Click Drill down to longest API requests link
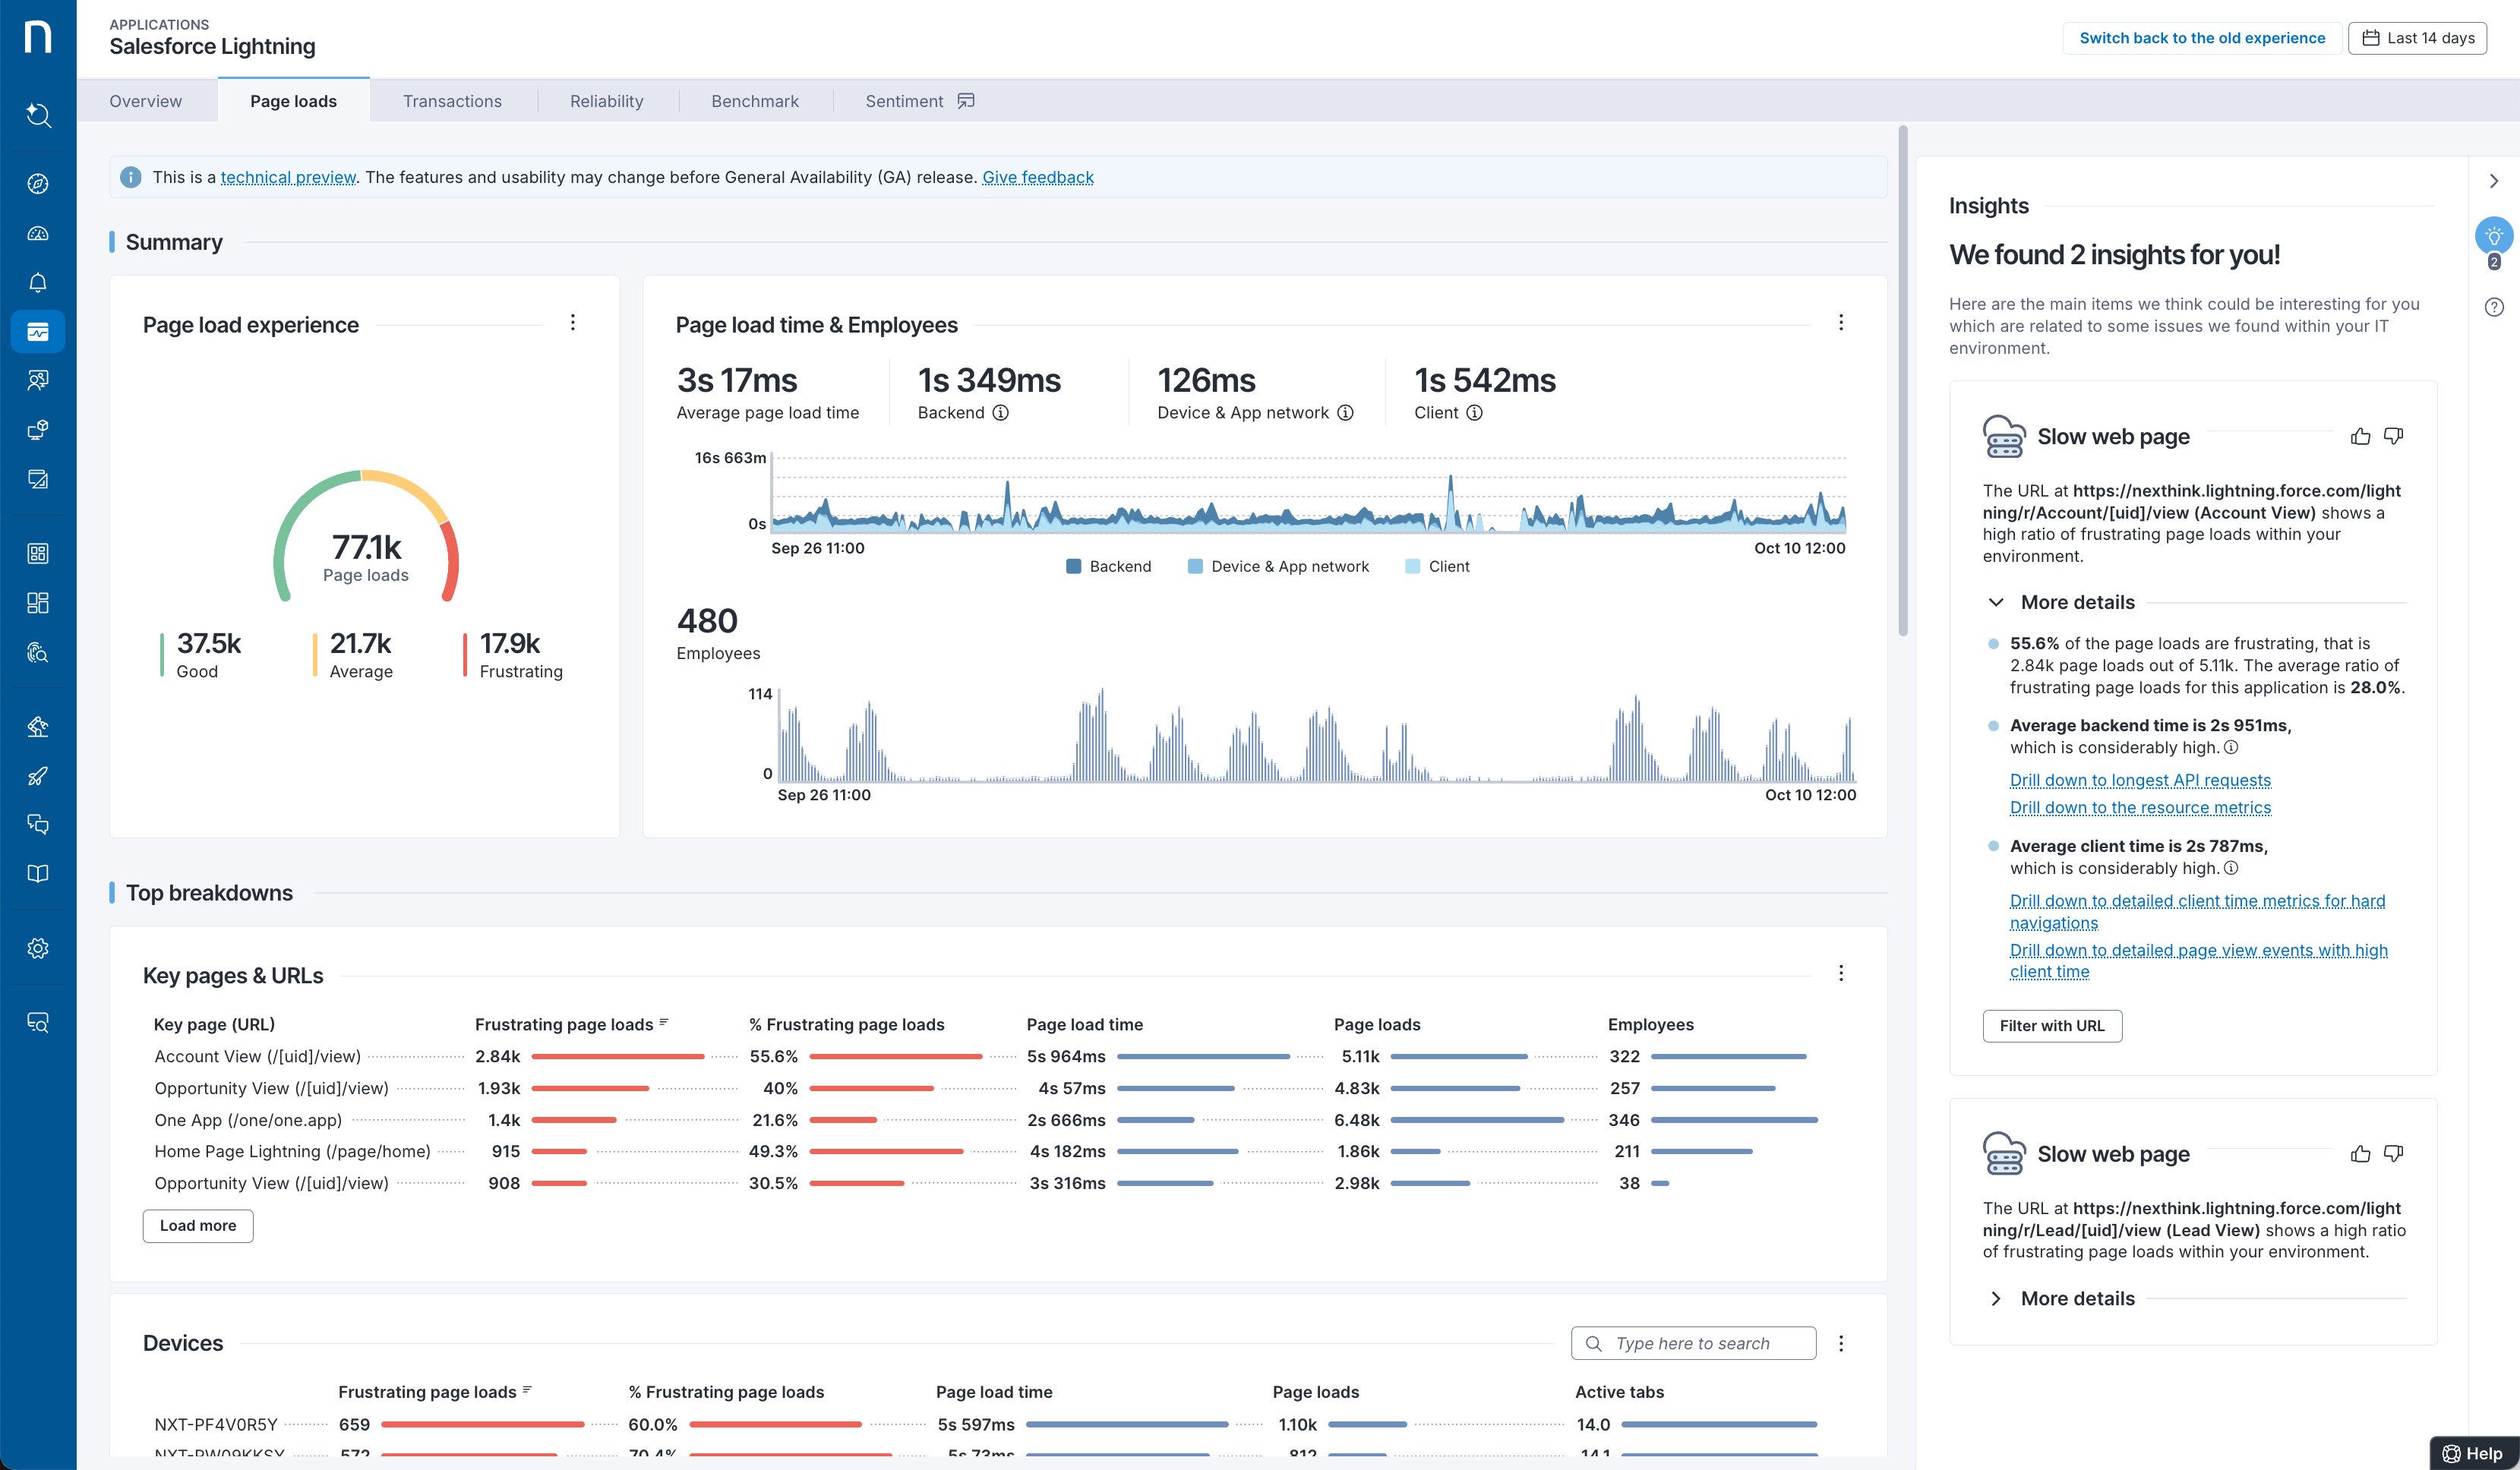This screenshot has height=1470, width=2520. click(x=2140, y=780)
